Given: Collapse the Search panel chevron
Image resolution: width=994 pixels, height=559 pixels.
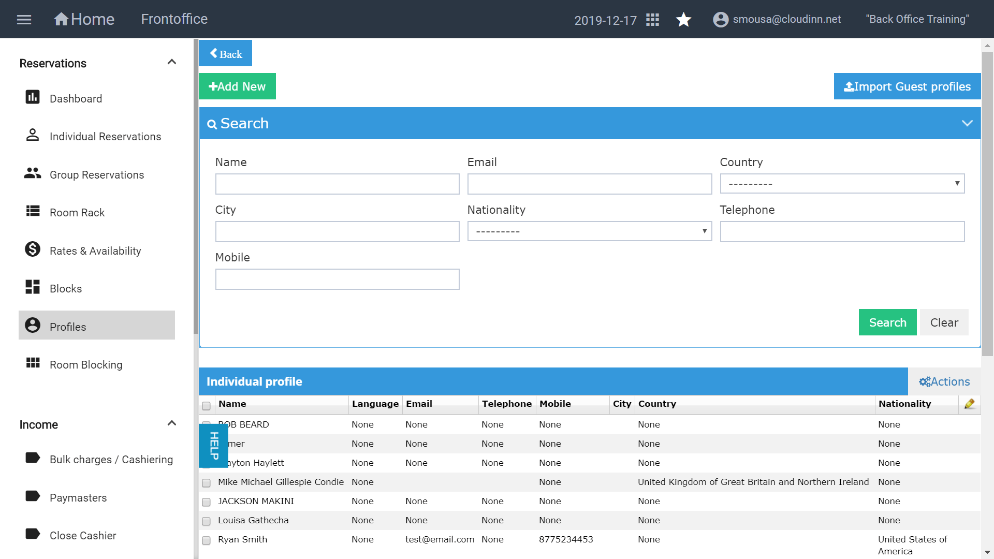Looking at the screenshot, I should (967, 123).
